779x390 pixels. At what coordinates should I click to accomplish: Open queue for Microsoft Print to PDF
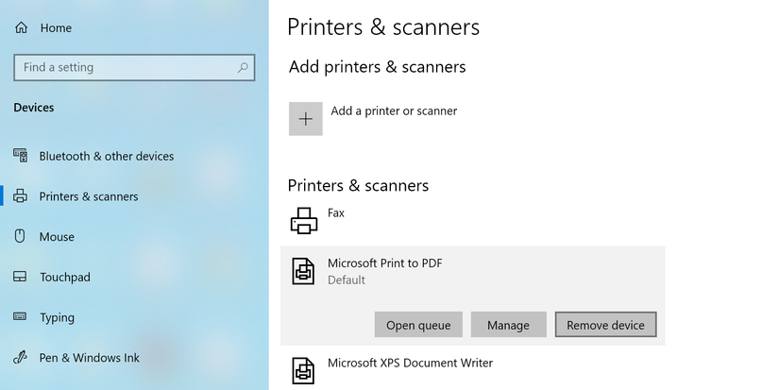[x=418, y=325]
